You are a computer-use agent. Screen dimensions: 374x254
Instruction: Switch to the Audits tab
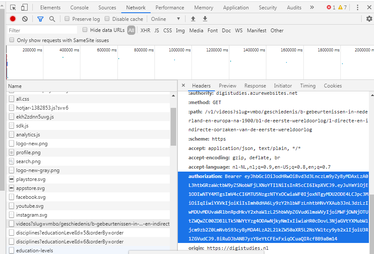point(294,8)
